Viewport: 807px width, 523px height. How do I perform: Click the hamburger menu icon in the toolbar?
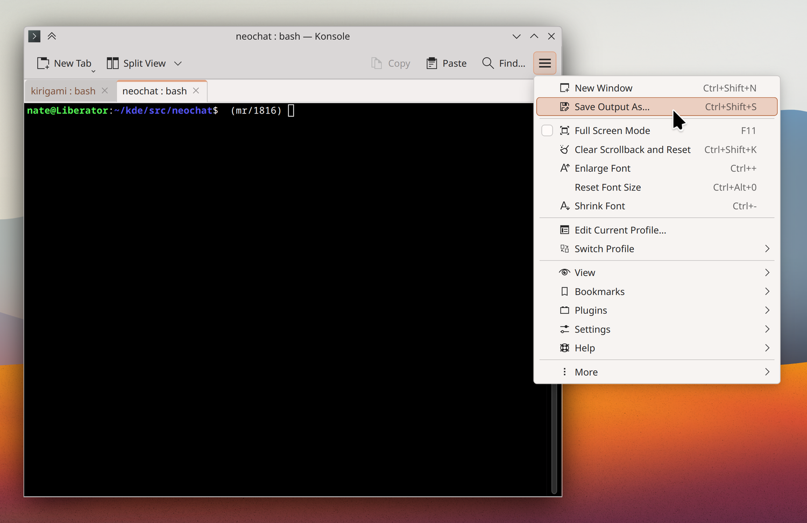(x=544, y=63)
